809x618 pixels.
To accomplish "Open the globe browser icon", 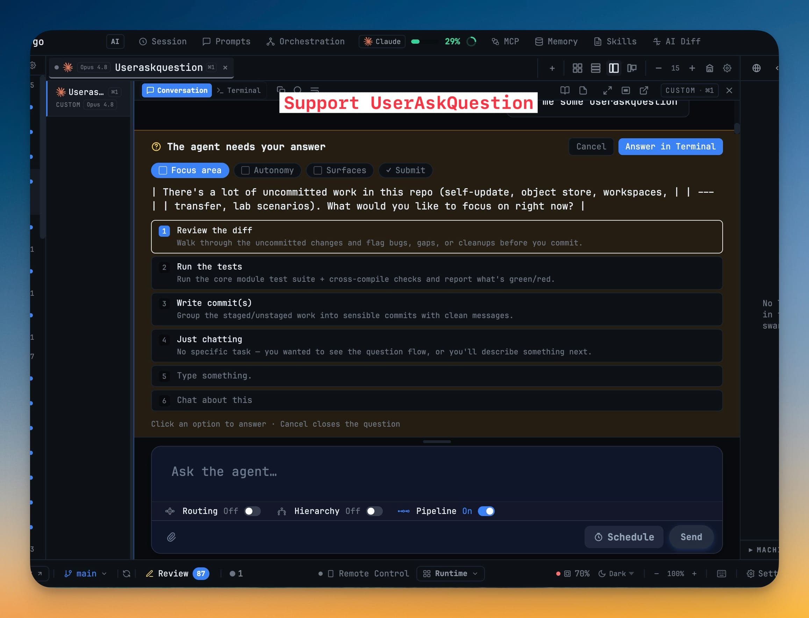I will [756, 68].
